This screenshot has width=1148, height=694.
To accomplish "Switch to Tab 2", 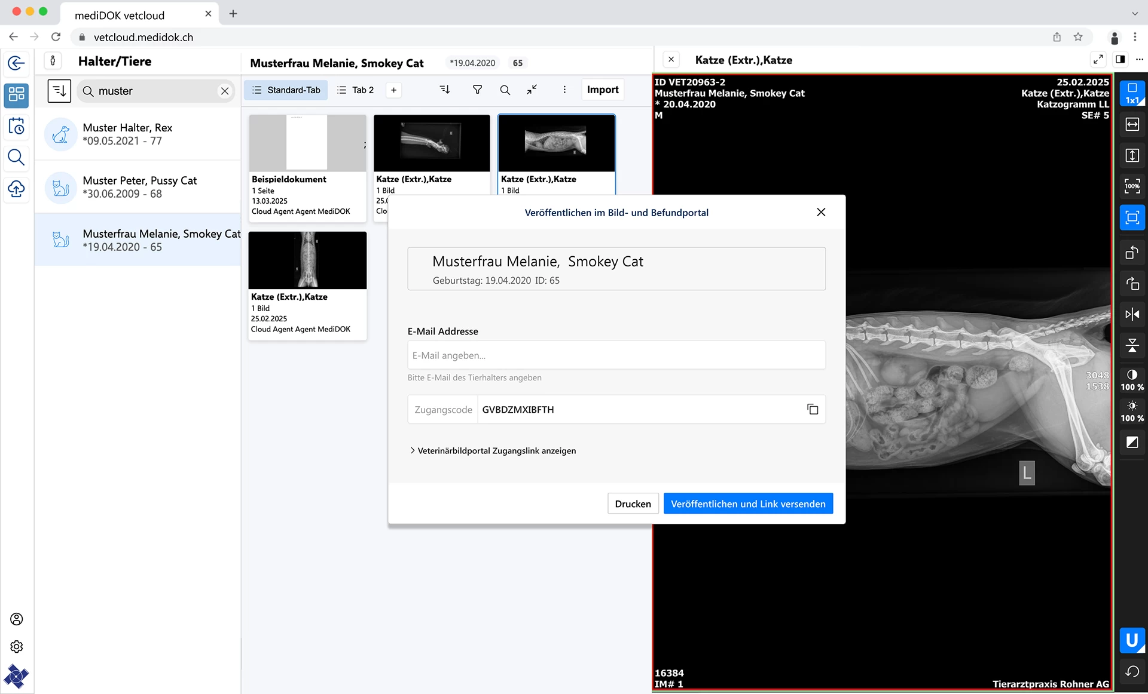I will (356, 90).
